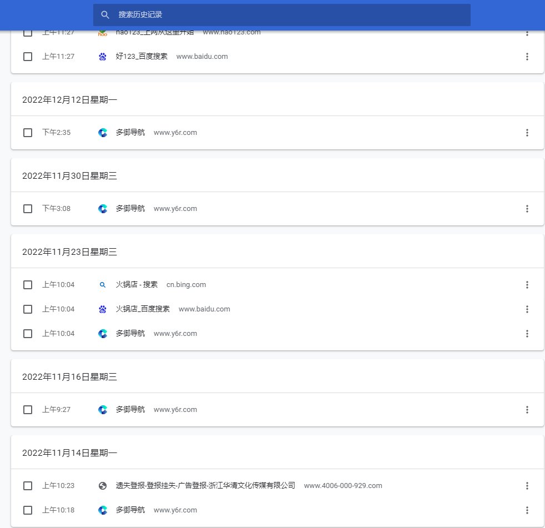
Task: Open the action menu beside 遗失登报 entry
Action: pyautogui.click(x=527, y=485)
